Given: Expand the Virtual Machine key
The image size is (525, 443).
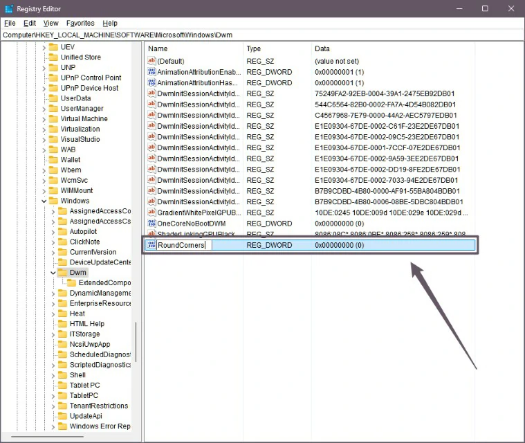Looking at the screenshot, I should pos(44,119).
